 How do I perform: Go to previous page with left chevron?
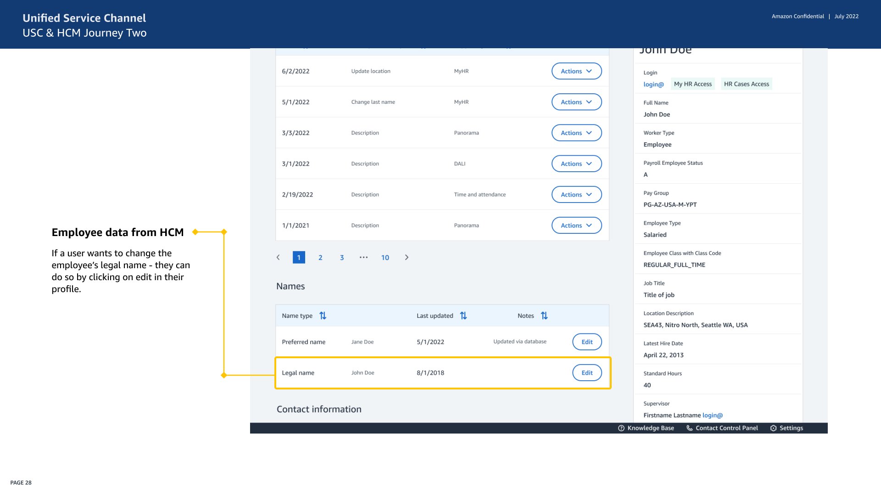(x=278, y=258)
